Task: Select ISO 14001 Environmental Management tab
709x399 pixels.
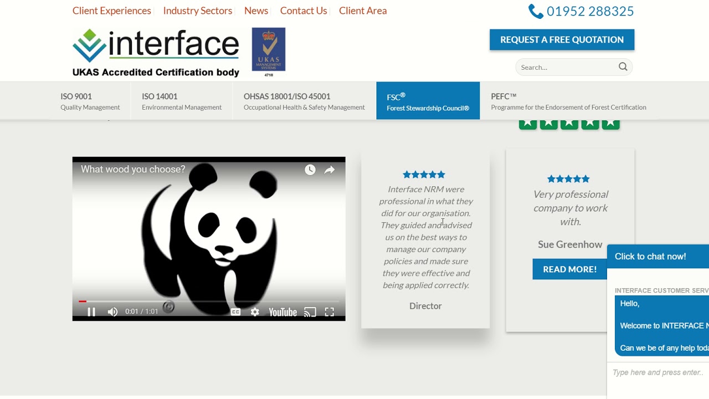Action: (182, 101)
